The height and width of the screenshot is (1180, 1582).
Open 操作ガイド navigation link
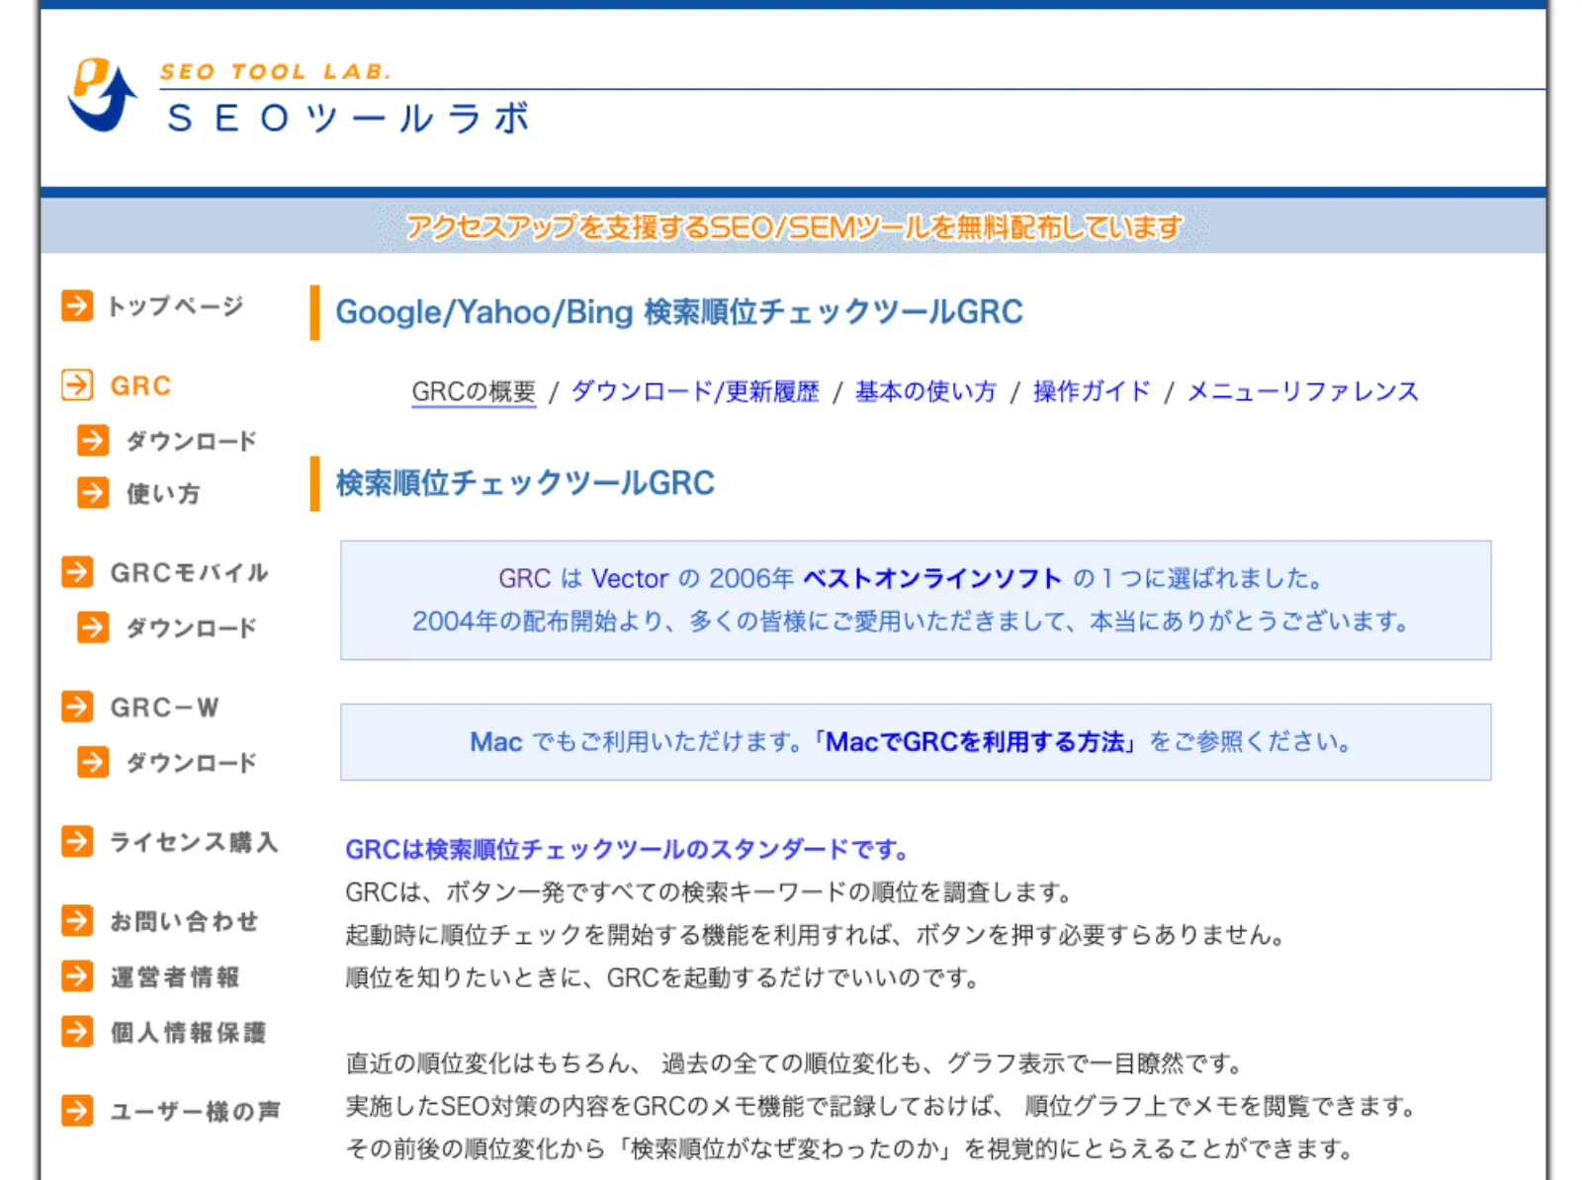(x=1092, y=391)
